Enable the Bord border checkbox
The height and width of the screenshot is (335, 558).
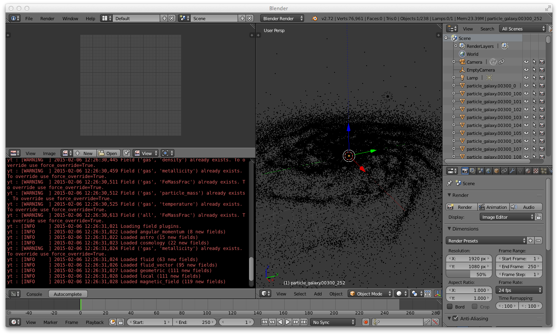[x=450, y=307]
